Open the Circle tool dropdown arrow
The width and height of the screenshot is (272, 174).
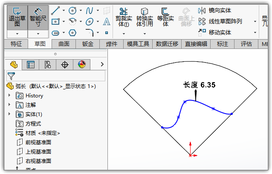[81, 11]
